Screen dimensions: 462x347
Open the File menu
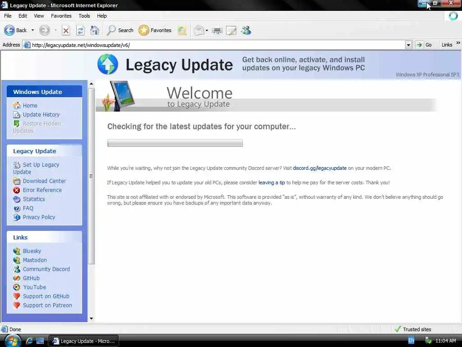coord(8,16)
